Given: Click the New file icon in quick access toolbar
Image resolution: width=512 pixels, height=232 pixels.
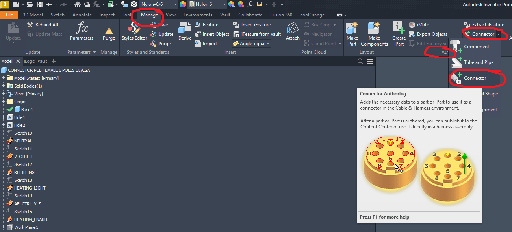Looking at the screenshot, I should (x=16, y=4).
